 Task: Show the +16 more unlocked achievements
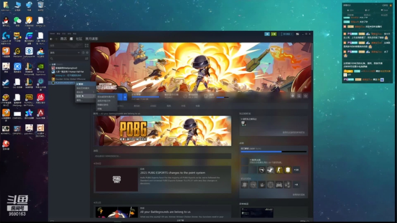(x=296, y=170)
